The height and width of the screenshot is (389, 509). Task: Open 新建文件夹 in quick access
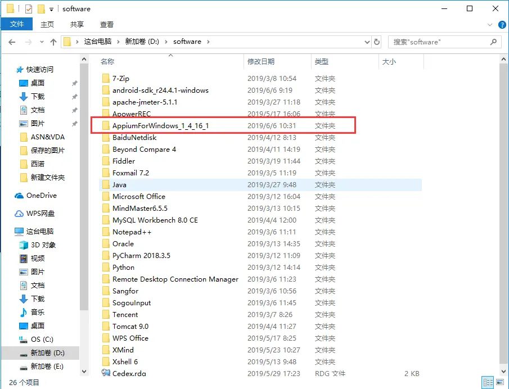click(x=42, y=178)
